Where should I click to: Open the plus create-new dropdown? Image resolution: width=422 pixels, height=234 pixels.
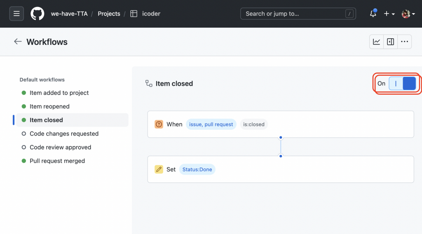click(x=389, y=14)
